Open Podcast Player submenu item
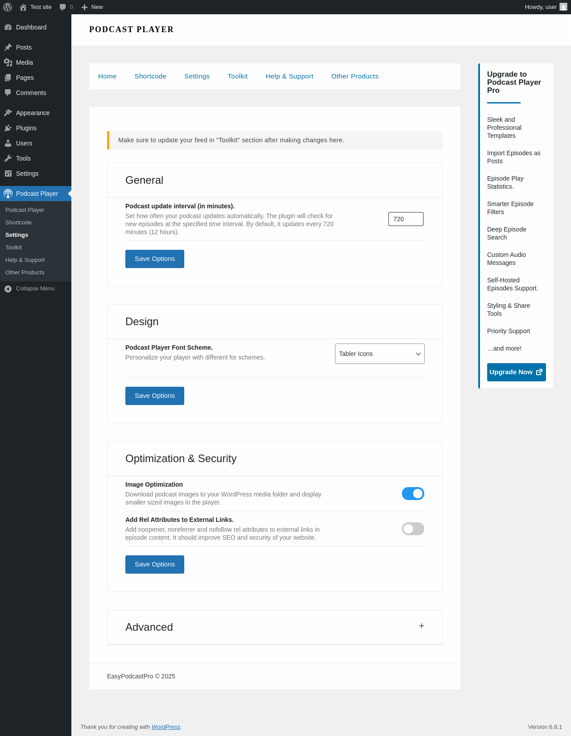This screenshot has height=736, width=571. tap(25, 210)
